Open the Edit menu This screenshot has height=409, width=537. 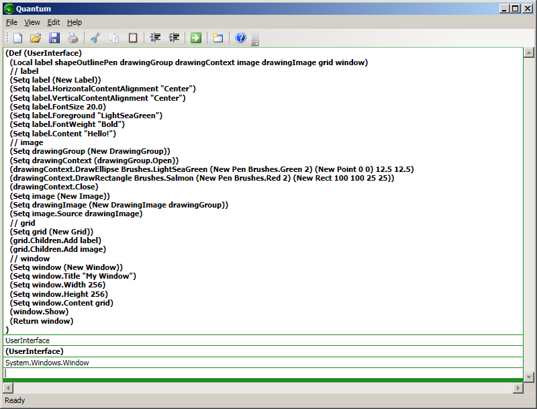click(54, 22)
